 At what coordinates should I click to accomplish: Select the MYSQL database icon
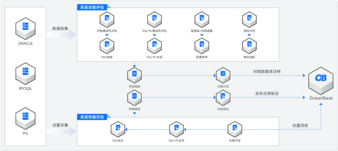coord(25,72)
